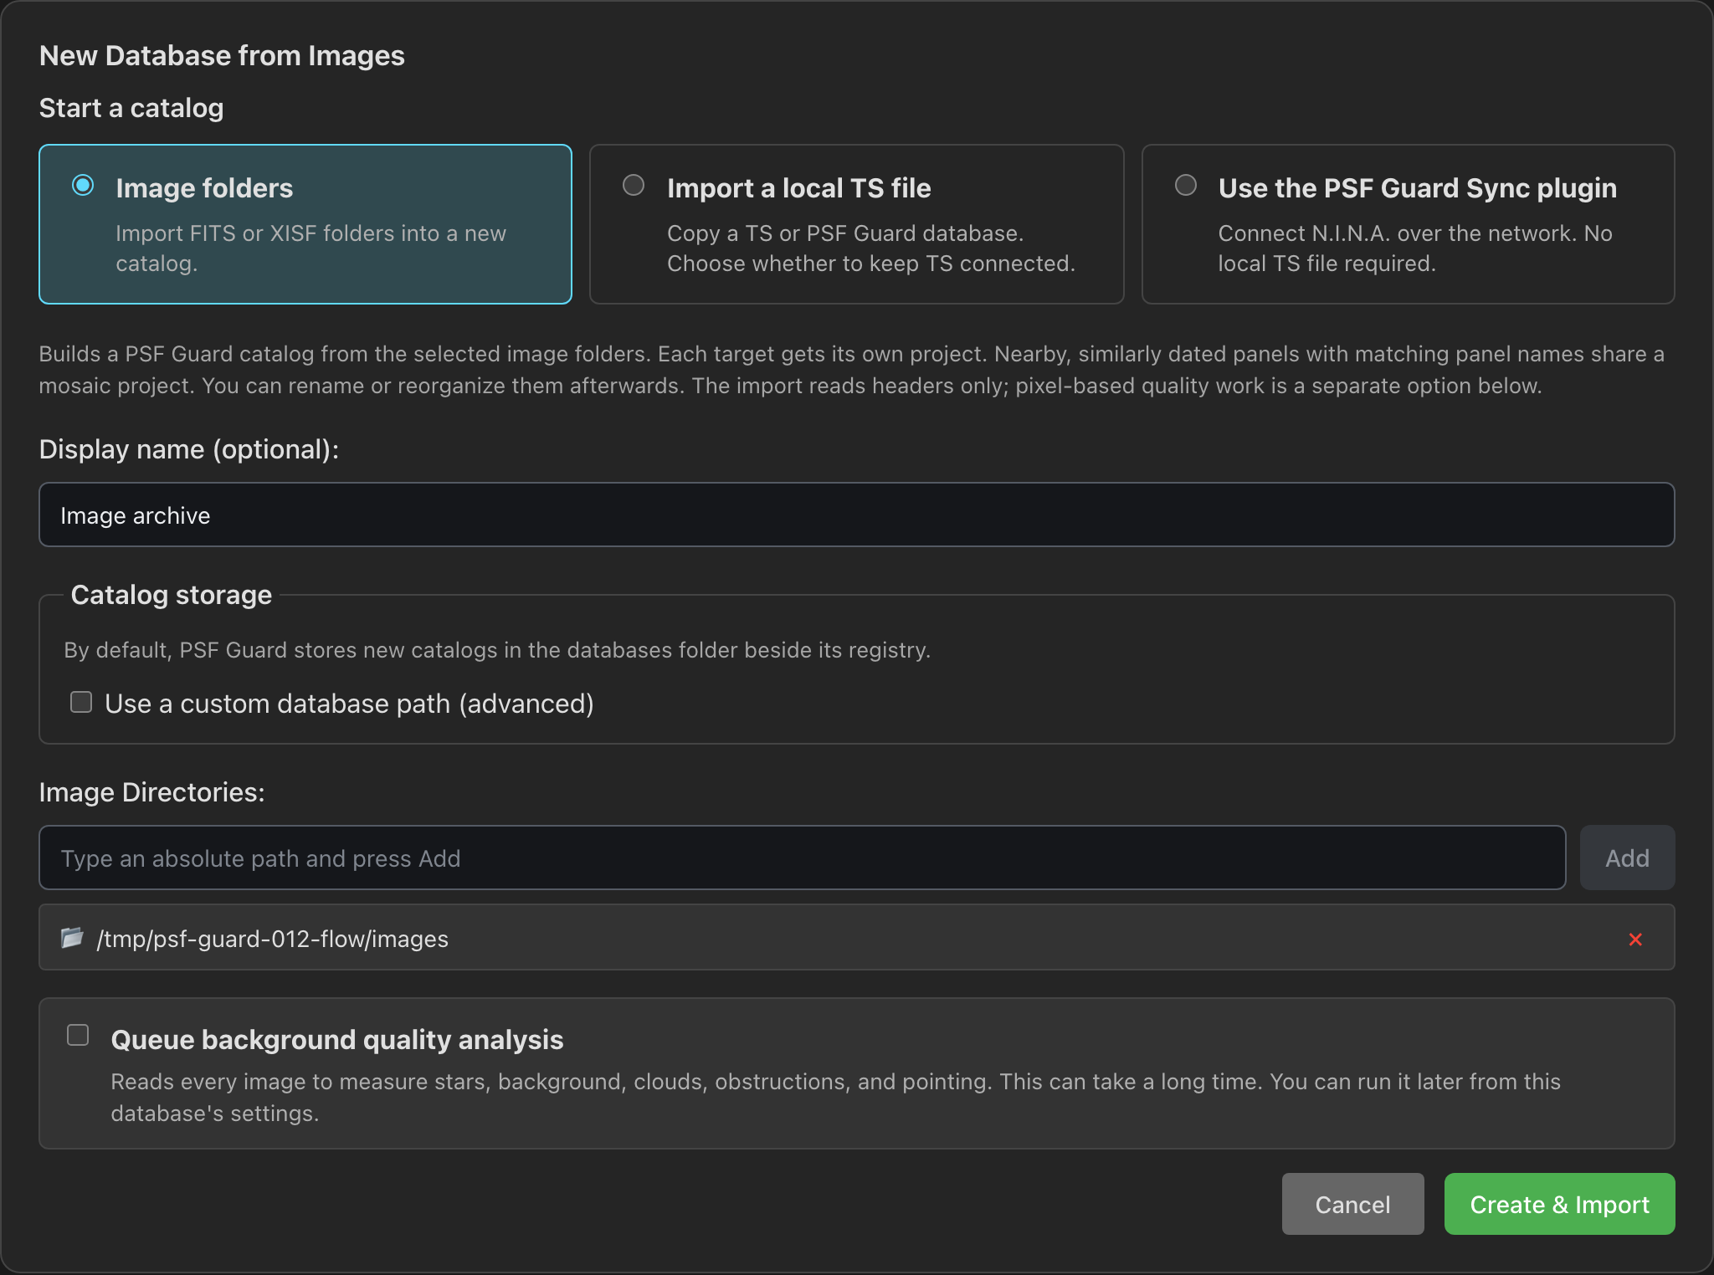Click the Cancel button
Image resolution: width=1714 pixels, height=1275 pixels.
click(1352, 1204)
